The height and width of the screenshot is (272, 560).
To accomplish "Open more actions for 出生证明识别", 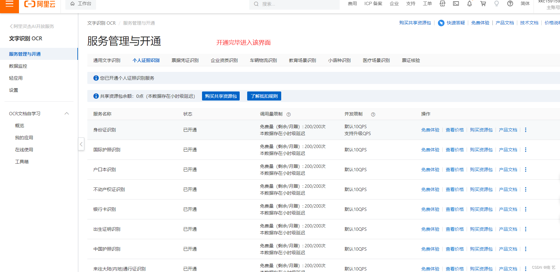I will point(526,229).
